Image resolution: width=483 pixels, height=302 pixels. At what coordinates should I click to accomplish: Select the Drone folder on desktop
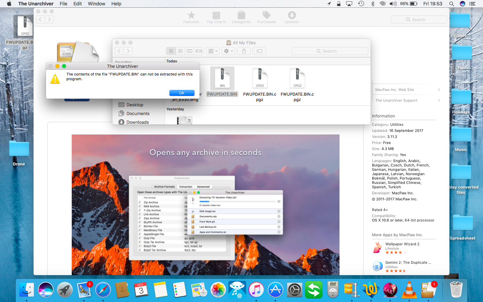tap(19, 153)
